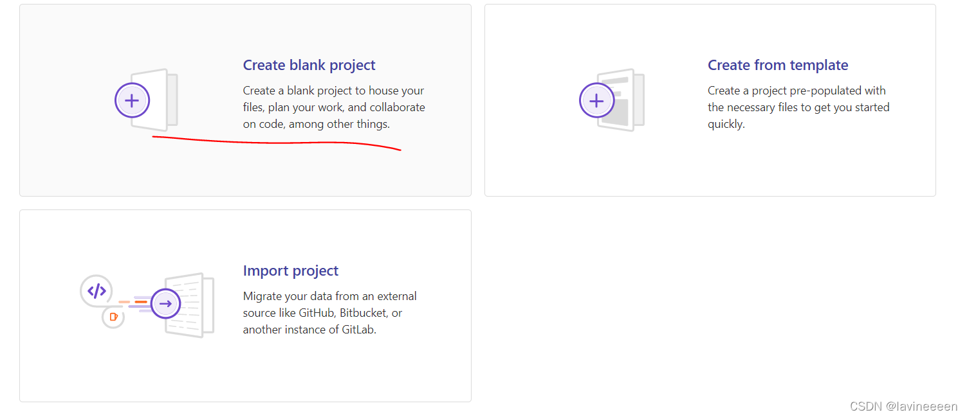Click text 'another instance of GitLab.'
The height and width of the screenshot is (417, 967).
[x=309, y=330]
